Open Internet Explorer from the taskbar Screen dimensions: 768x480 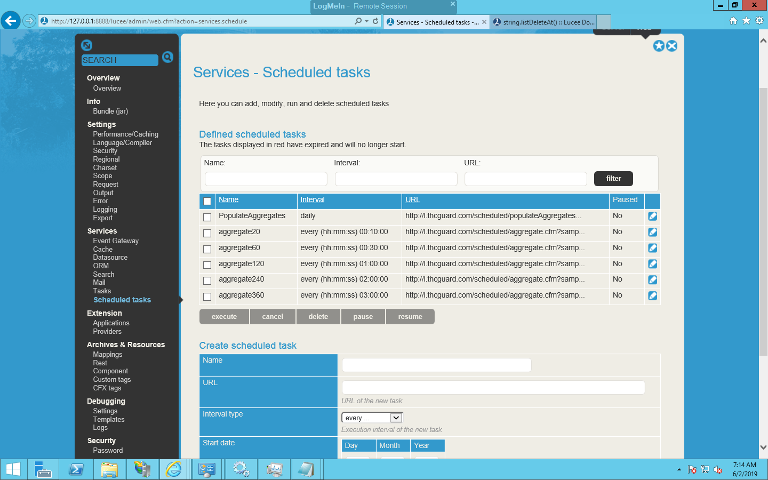point(174,469)
